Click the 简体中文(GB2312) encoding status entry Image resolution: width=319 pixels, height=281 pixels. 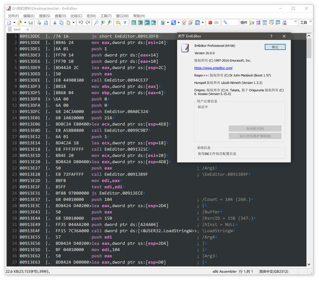point(274,272)
